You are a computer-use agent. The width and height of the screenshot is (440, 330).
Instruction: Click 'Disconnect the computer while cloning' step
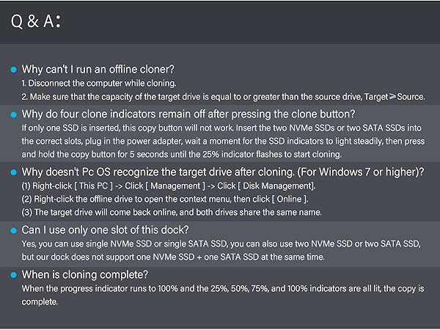[x=99, y=84]
